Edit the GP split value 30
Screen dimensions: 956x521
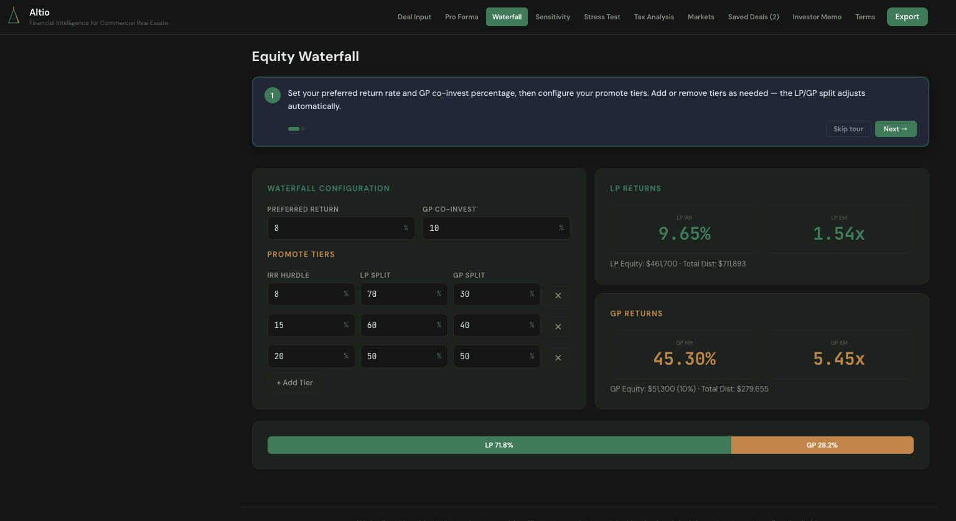(497, 294)
